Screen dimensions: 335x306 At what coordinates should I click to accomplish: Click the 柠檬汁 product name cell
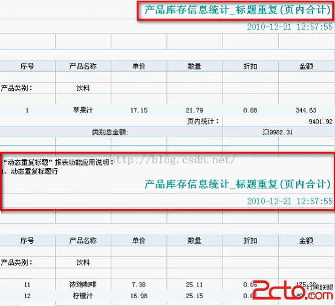click(83, 296)
